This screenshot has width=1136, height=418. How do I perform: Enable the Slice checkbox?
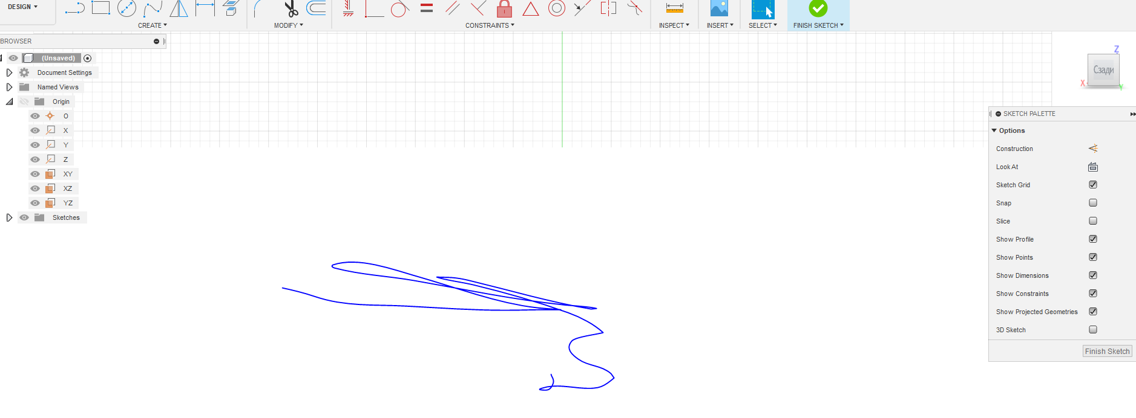(x=1093, y=221)
